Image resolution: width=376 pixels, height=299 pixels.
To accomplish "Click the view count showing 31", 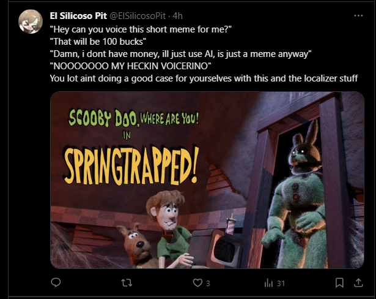I will tap(281, 284).
